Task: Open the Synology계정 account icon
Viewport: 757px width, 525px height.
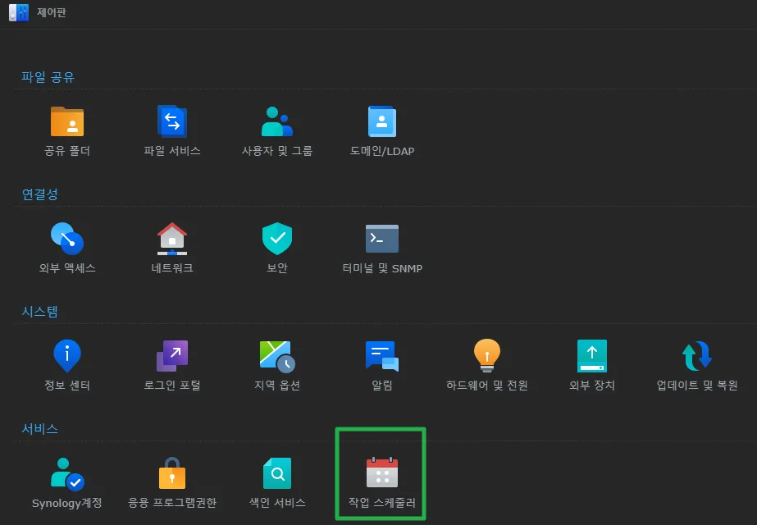Action: click(67, 473)
